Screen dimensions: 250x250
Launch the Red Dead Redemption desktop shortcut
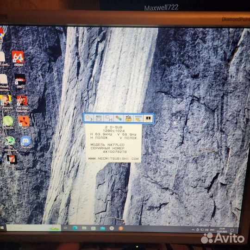tap(22, 104)
